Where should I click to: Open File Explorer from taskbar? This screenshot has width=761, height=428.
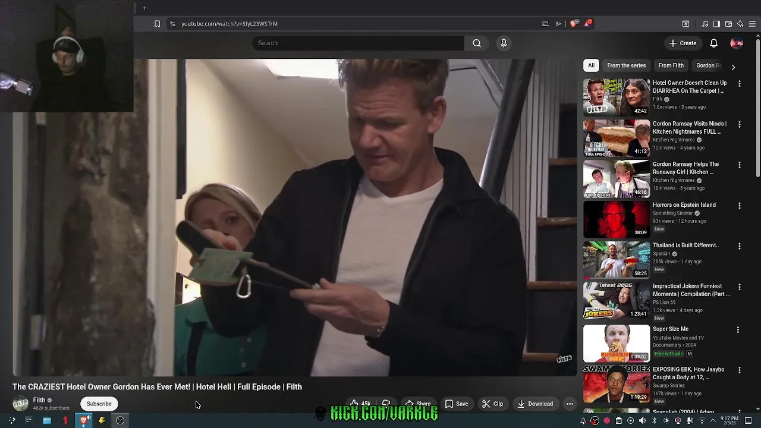(x=47, y=420)
